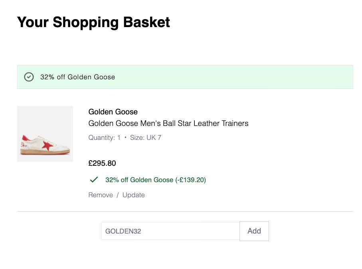This screenshot has width=362, height=269.
Task: Click the Men's Ball Star Leather Trainers title
Action: (x=168, y=123)
